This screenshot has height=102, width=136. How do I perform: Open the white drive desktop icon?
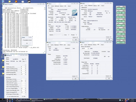(23, 2)
